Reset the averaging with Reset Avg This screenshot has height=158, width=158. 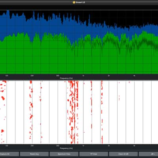[34, 154]
